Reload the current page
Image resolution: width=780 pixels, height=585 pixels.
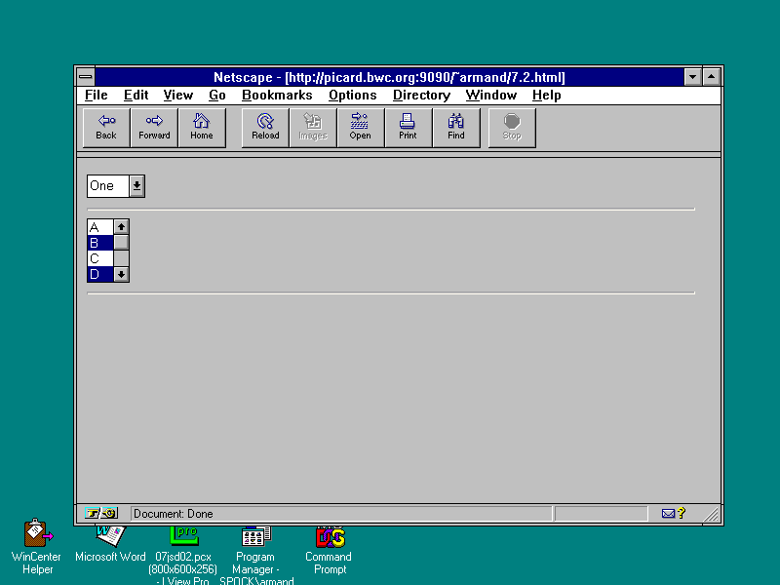point(265,128)
